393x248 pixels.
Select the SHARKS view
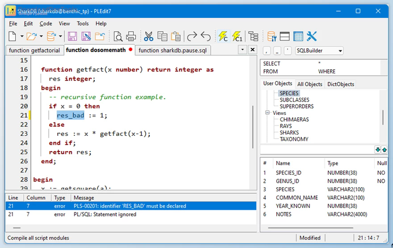(x=289, y=133)
